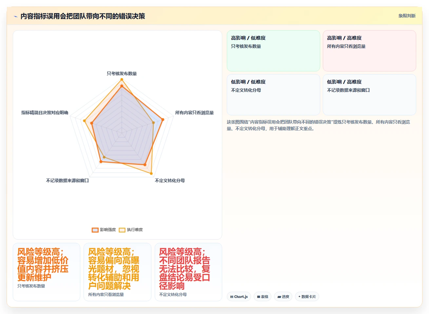The image size is (429, 314).
Task: Click the orange 影响强度 legend swatch
Action: (x=95, y=230)
